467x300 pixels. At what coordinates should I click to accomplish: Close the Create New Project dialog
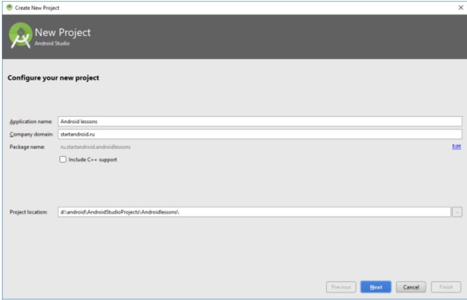click(461, 7)
